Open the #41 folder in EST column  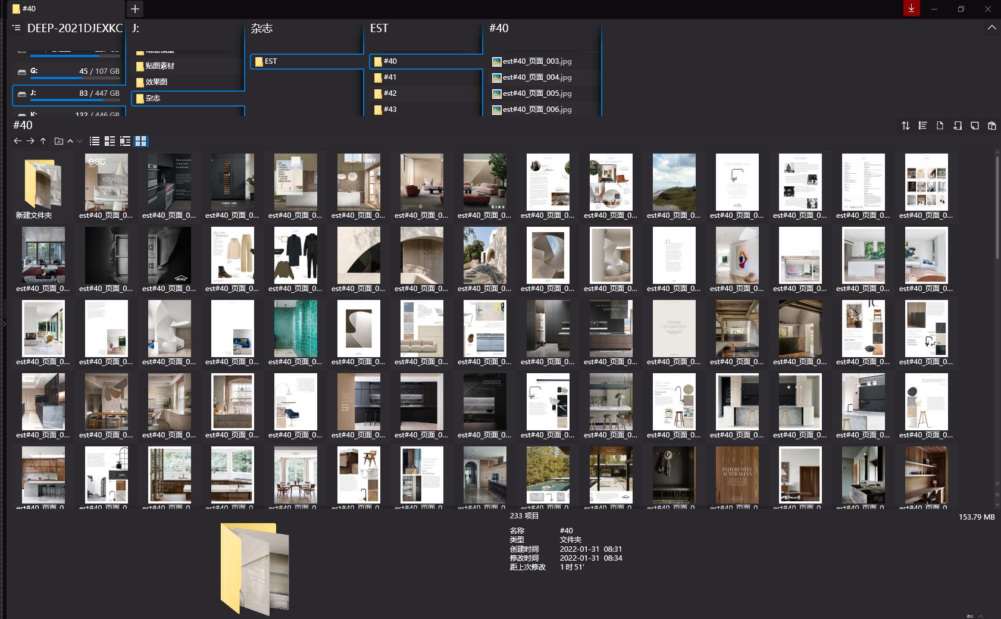tap(390, 77)
